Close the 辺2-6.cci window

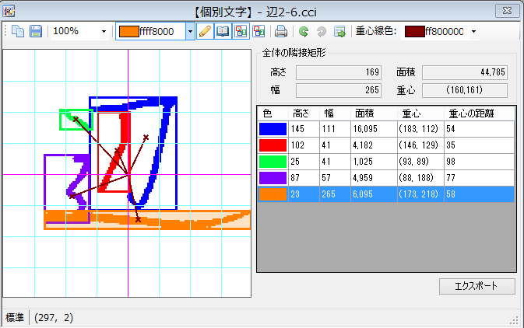point(507,11)
